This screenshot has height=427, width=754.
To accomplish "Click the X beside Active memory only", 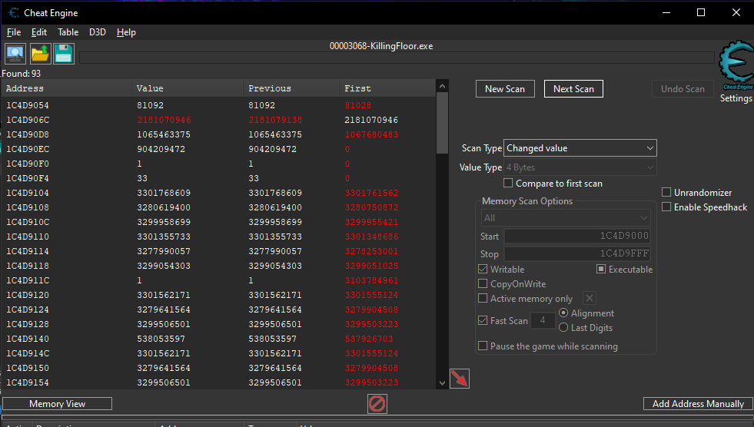I will (589, 298).
